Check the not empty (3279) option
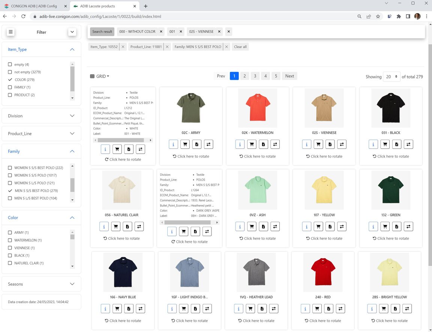 tap(10, 72)
